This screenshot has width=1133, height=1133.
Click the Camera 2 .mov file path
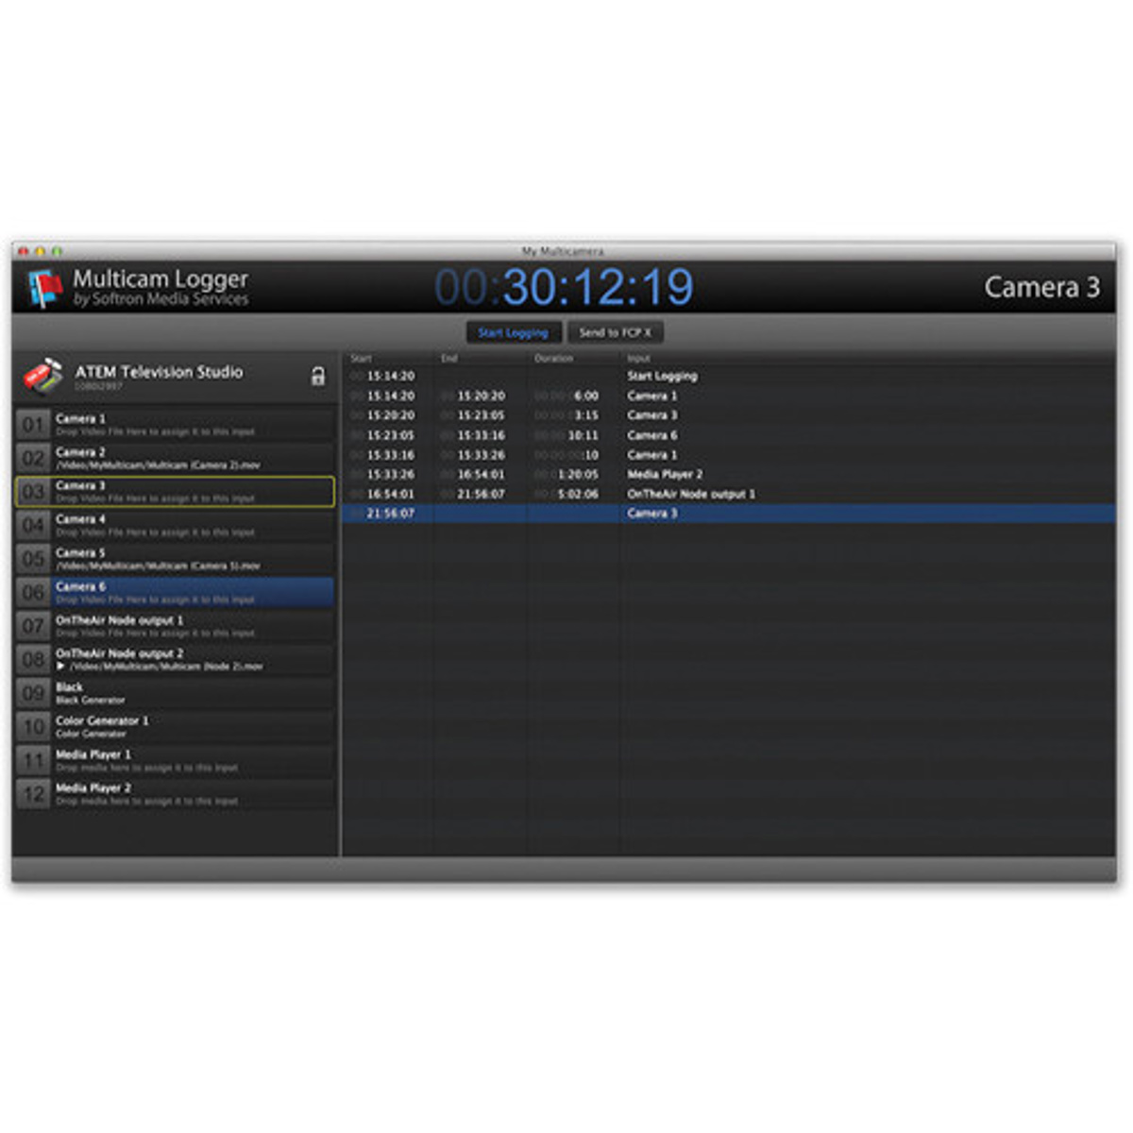(x=158, y=465)
